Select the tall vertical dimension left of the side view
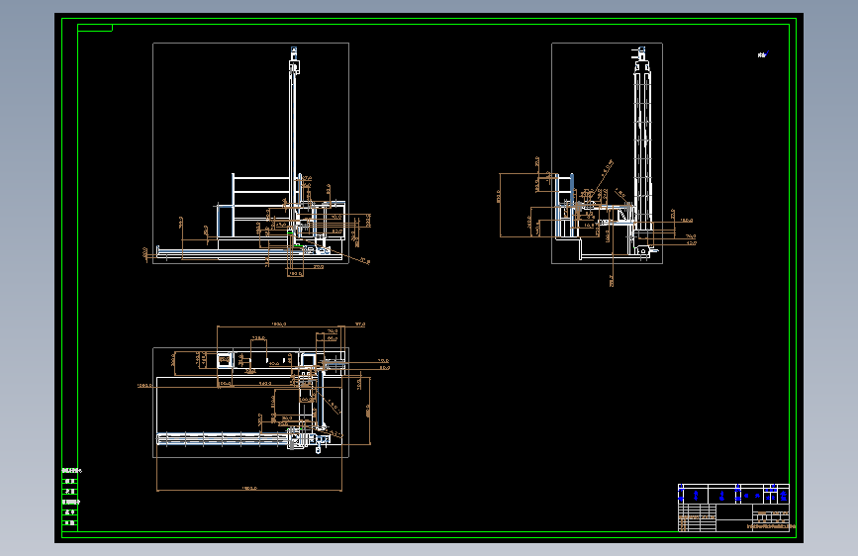Viewport: 858px width, 556px height. click(499, 205)
